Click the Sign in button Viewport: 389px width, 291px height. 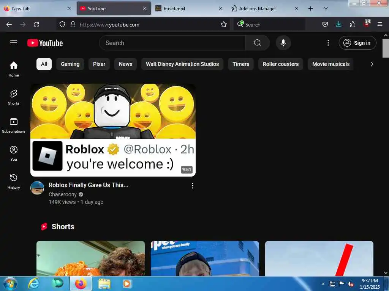coord(357,43)
